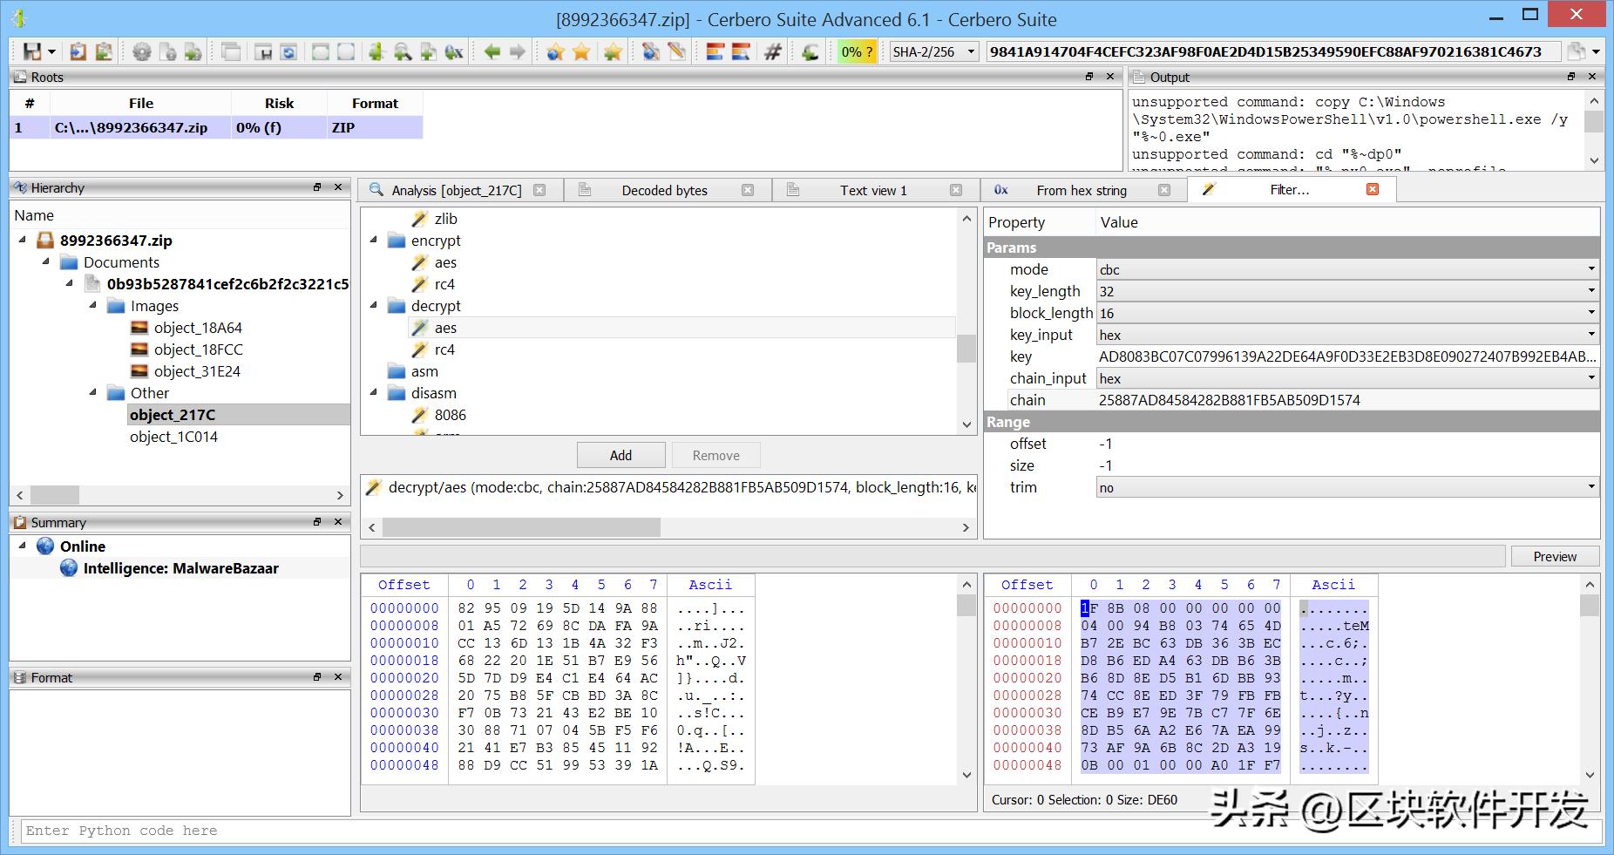Collapse the Documents folder in Hierarchy
This screenshot has width=1614, height=855.
(x=46, y=262)
